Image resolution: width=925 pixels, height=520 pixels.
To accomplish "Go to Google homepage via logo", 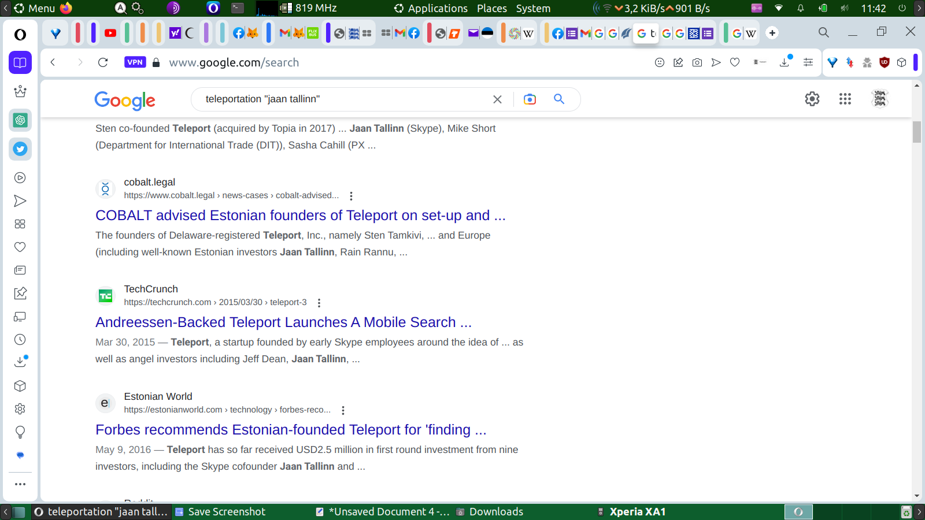I will [x=125, y=101].
